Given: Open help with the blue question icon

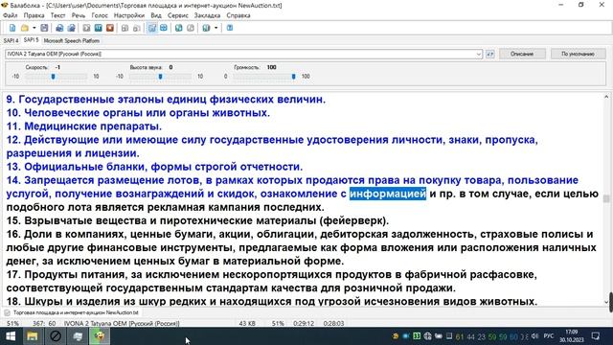Looking at the screenshot, I should pyautogui.click(x=230, y=28).
